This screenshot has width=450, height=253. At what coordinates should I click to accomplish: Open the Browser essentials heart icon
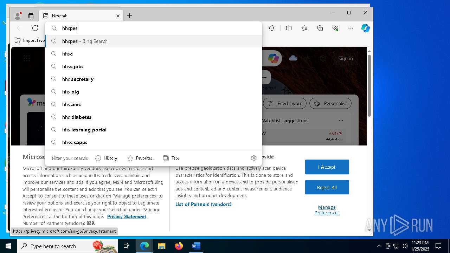click(335, 28)
